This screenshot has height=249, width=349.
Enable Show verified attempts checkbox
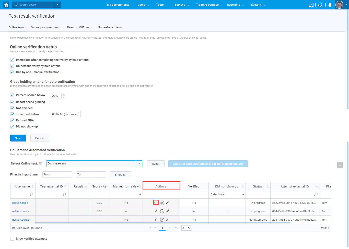12,239
